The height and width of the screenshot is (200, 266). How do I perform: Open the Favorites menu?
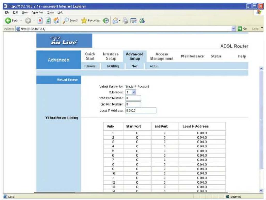(37, 12)
